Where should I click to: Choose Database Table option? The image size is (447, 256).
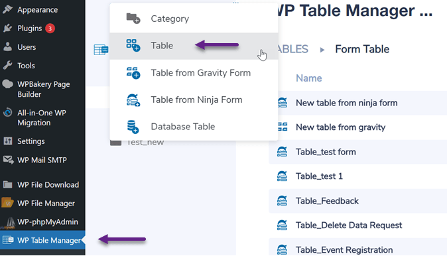point(194,127)
